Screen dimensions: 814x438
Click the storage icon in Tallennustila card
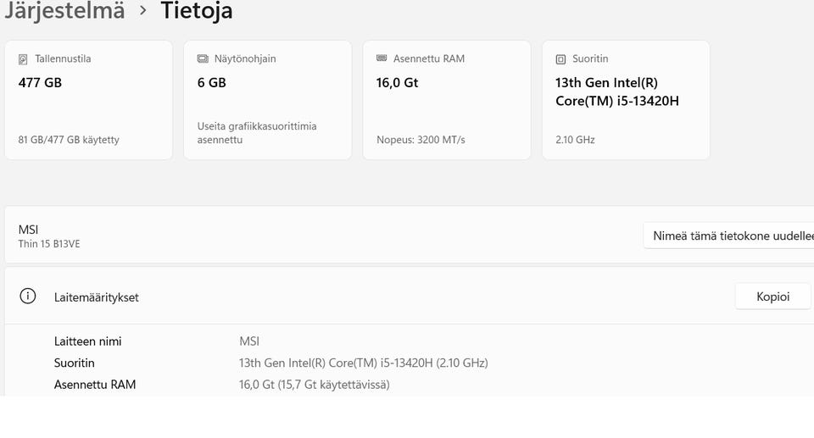click(23, 59)
